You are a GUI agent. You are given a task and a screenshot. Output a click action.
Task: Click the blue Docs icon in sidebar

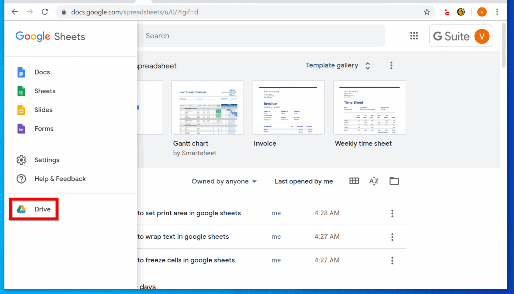click(x=21, y=72)
